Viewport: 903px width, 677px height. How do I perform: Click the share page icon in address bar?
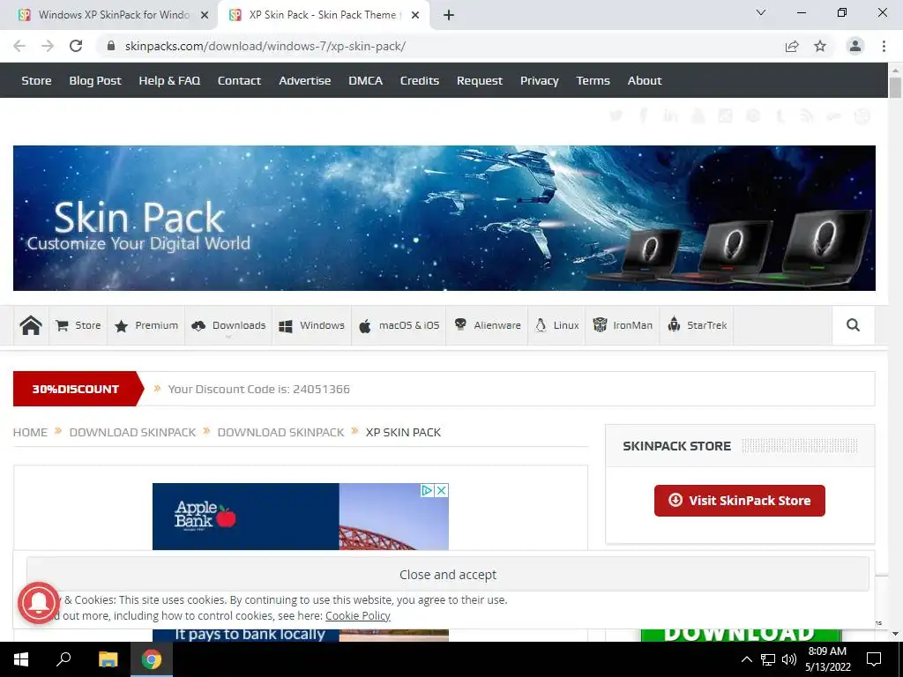pyautogui.click(x=792, y=46)
